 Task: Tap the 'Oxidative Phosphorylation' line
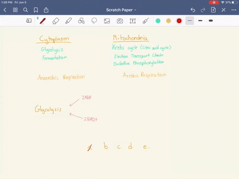coord(138,63)
